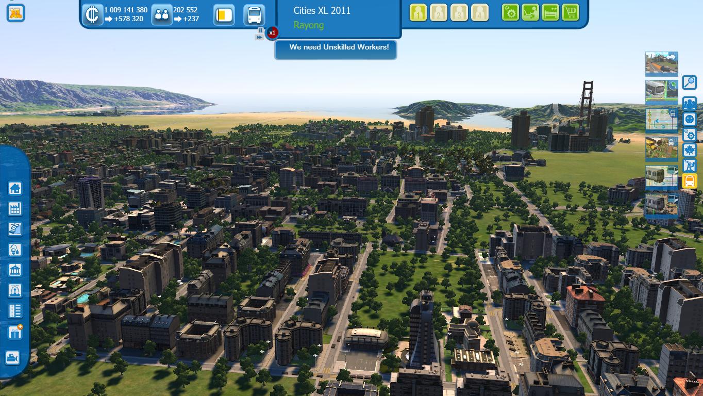Click the population growth +237
The image size is (703, 396).
click(191, 19)
